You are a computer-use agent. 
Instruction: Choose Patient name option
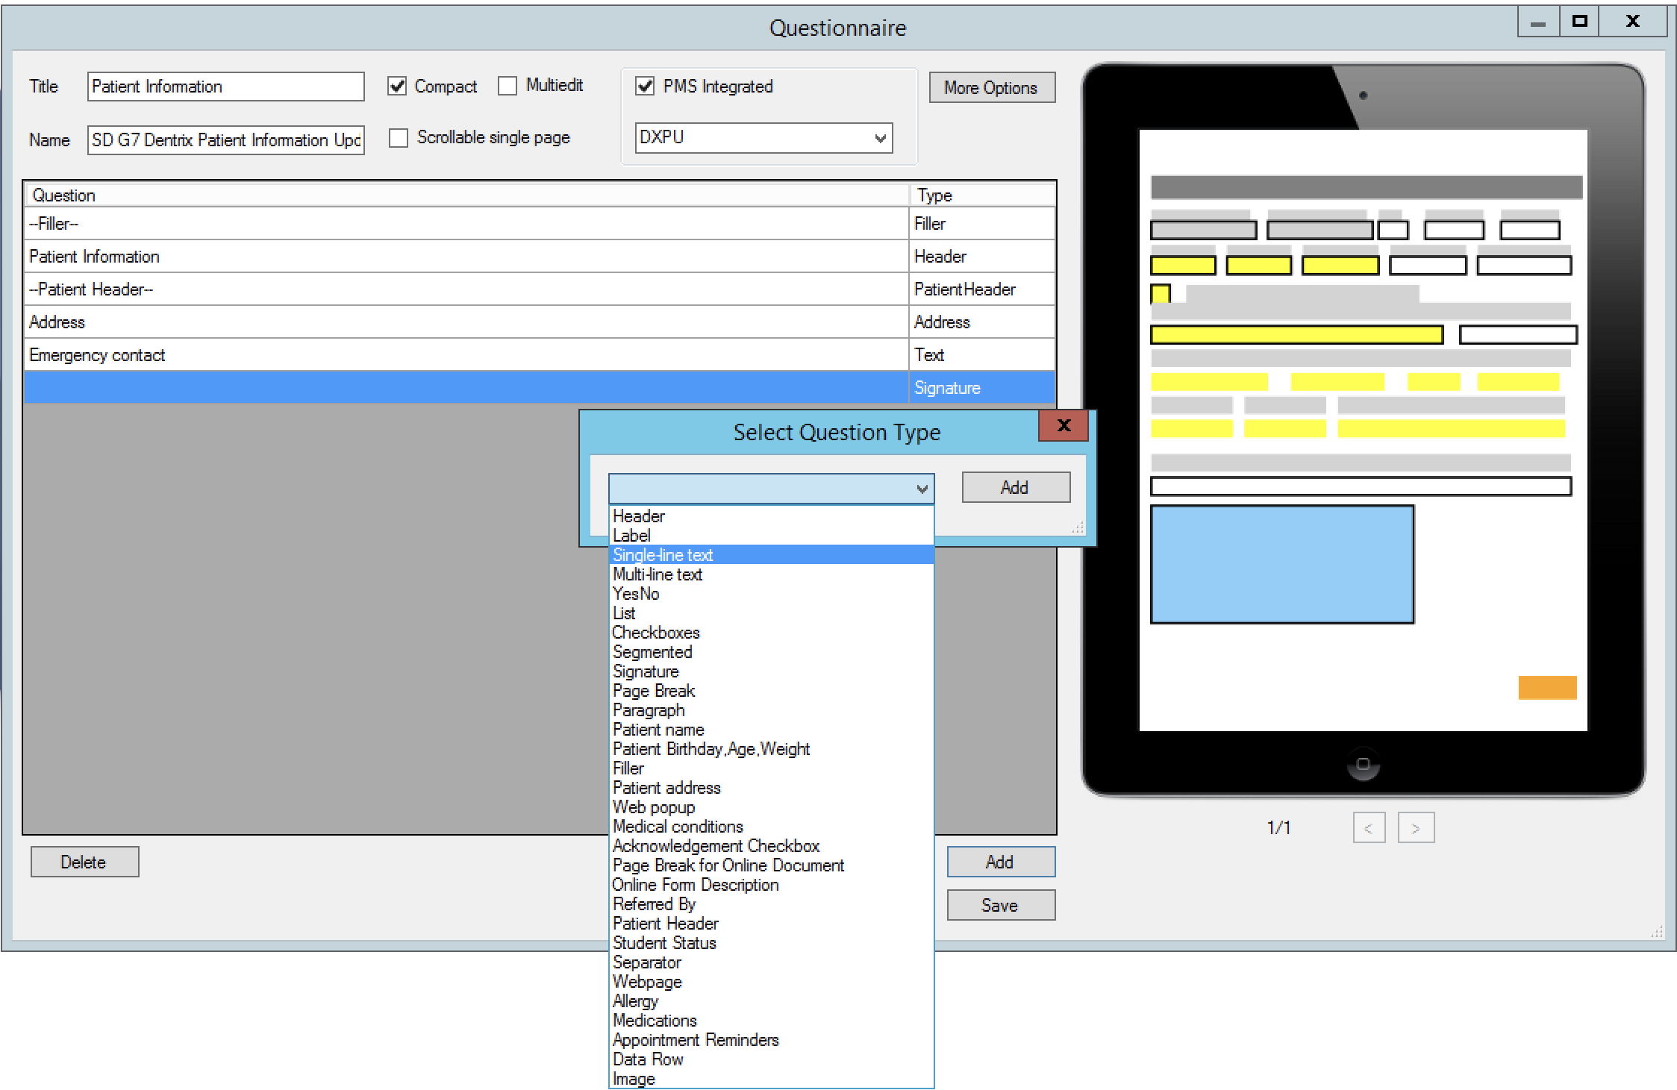pyautogui.click(x=771, y=730)
